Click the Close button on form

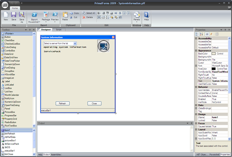[x=94, y=103]
